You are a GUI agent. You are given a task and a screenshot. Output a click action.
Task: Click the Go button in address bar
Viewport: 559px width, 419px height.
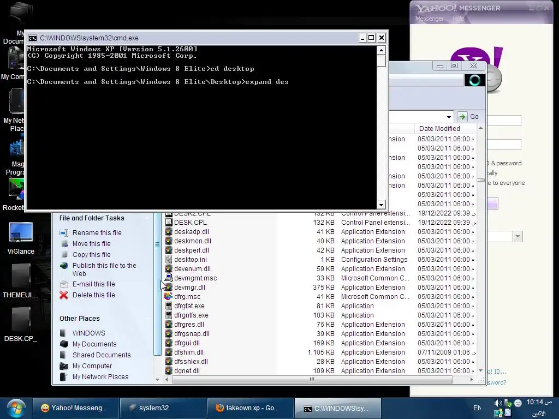pos(469,117)
